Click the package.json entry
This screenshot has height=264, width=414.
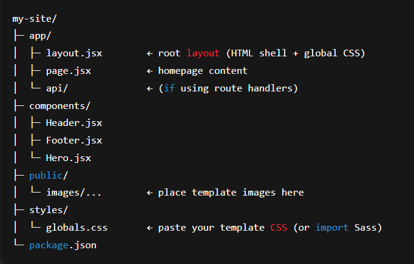pyautogui.click(x=63, y=245)
